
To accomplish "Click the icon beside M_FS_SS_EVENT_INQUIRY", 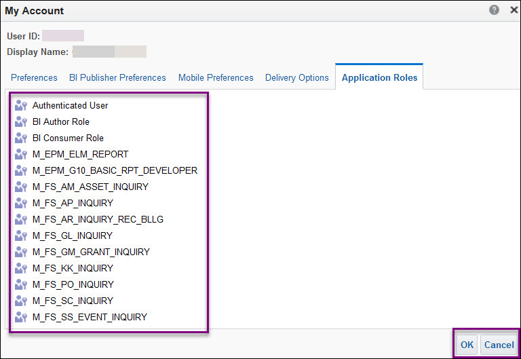I will pyautogui.click(x=21, y=317).
